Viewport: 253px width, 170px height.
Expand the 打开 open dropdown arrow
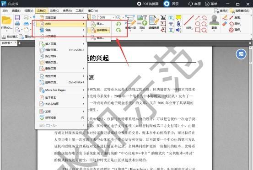click(6, 31)
